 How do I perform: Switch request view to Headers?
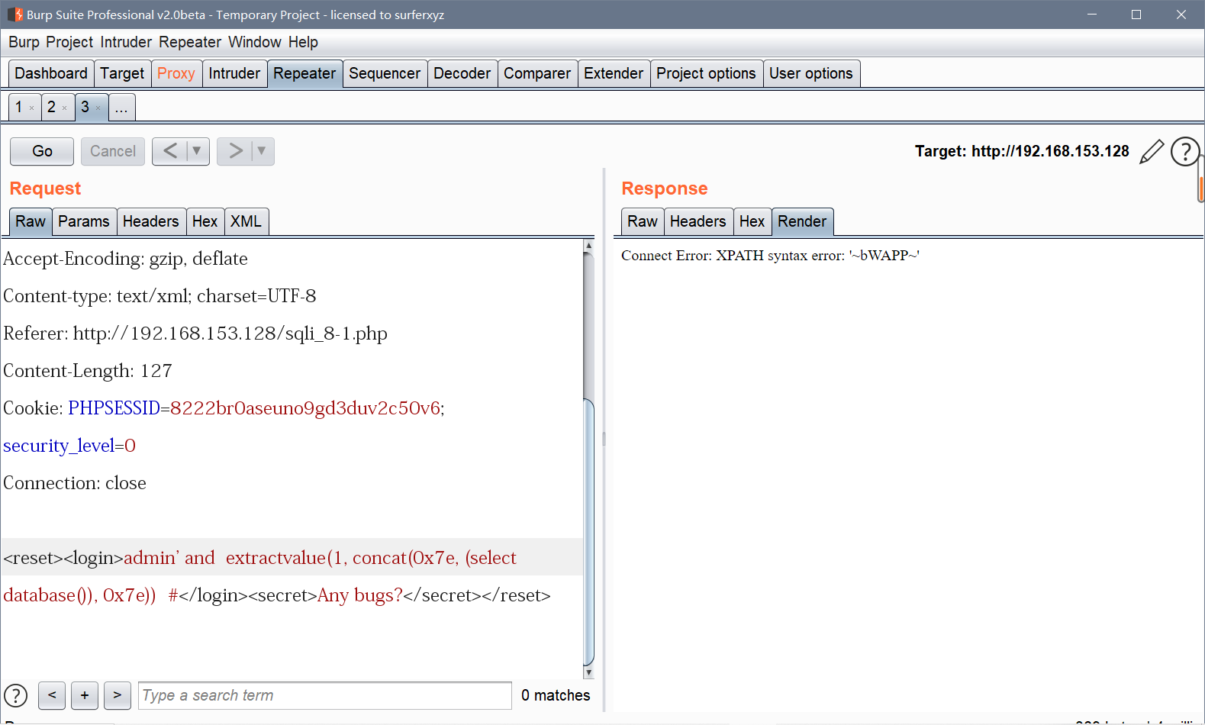point(151,221)
